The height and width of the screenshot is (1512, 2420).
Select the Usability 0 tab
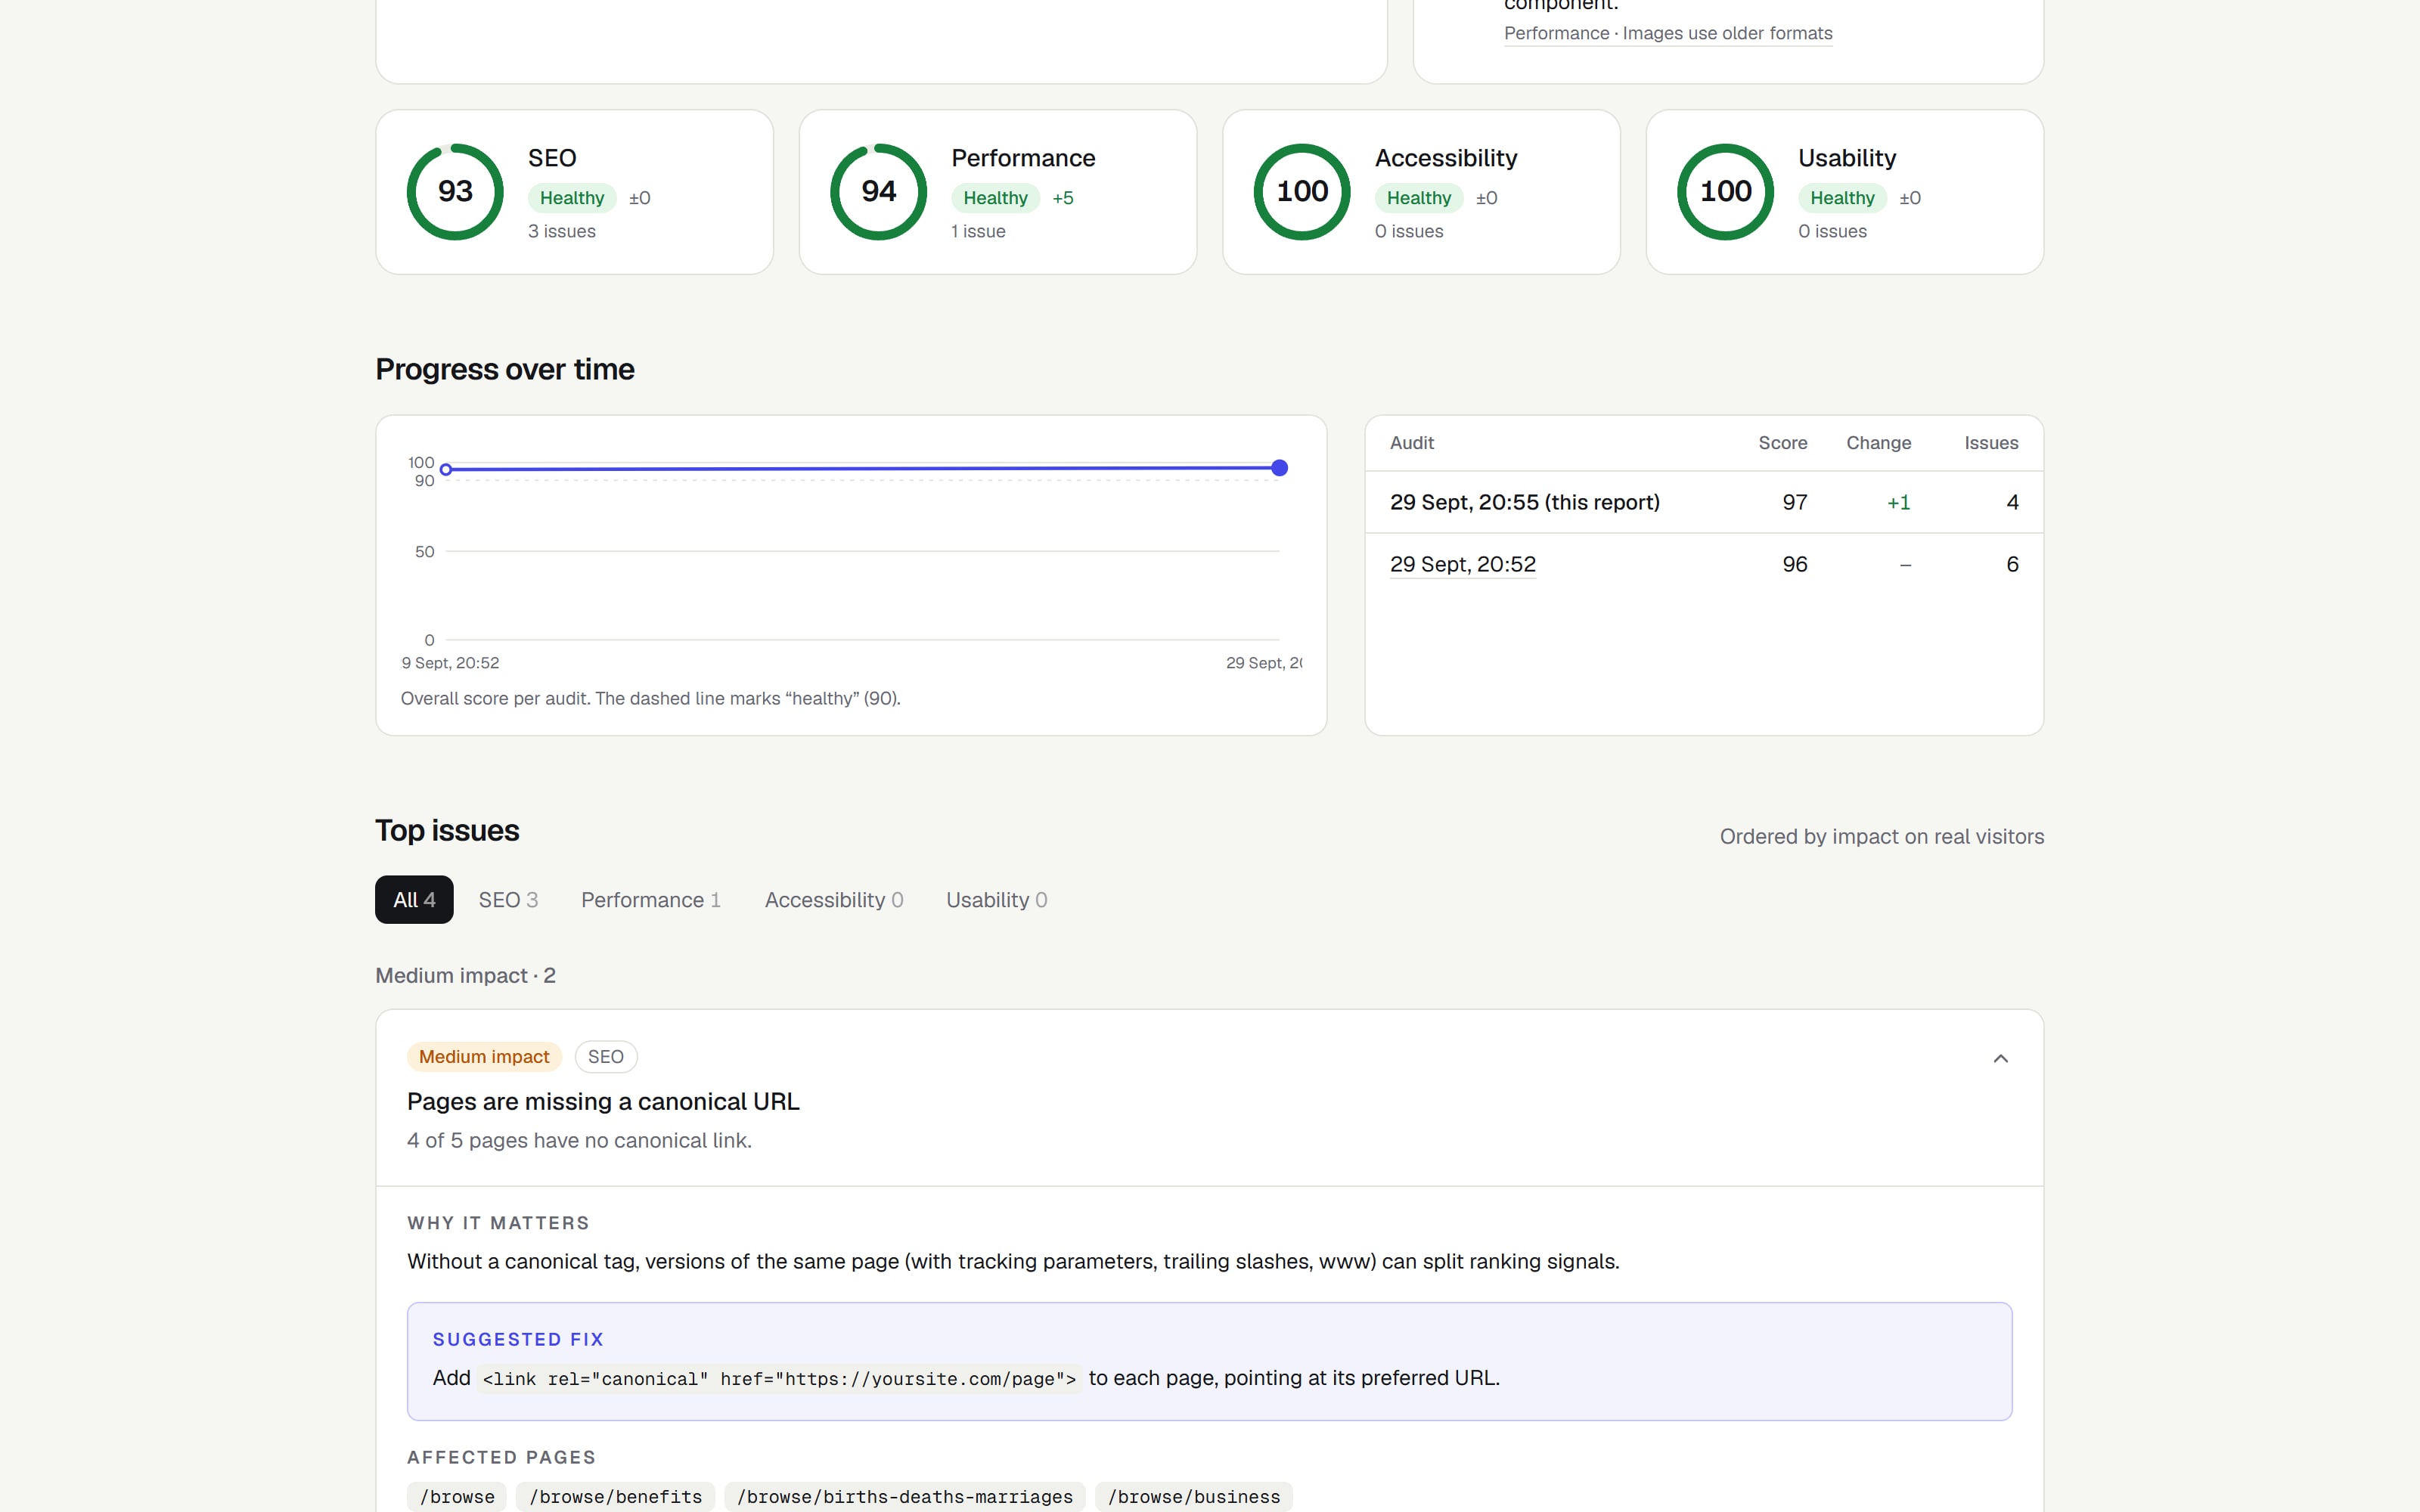click(996, 900)
